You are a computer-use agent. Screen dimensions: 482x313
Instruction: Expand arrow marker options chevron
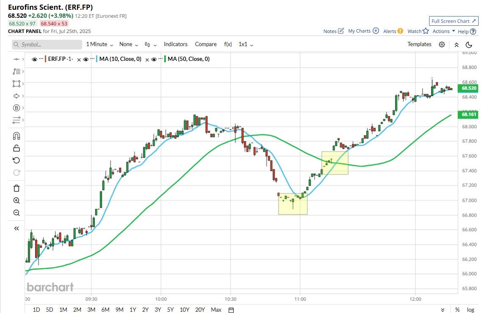23,96
